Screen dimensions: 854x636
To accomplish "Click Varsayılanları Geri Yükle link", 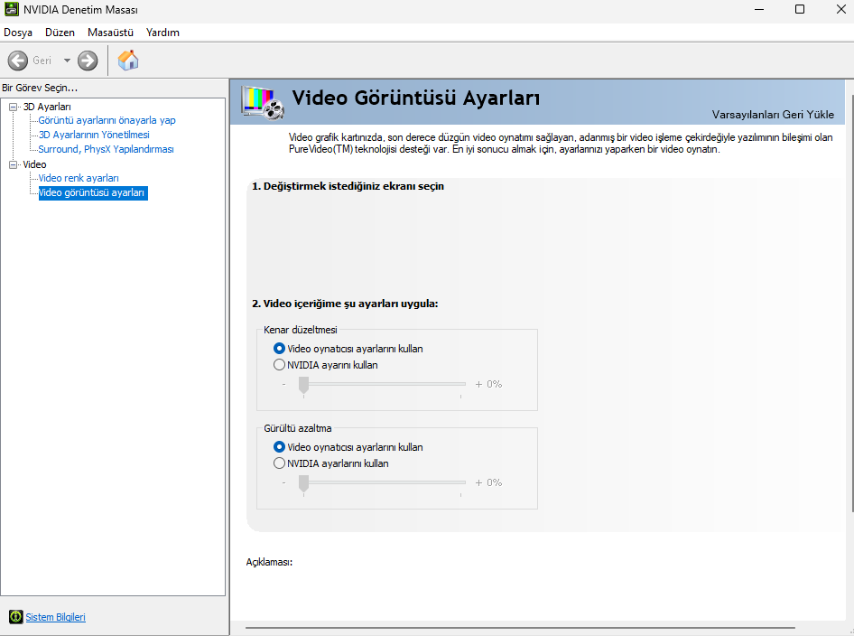I will click(x=772, y=115).
